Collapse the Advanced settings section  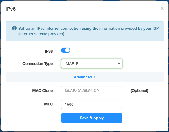[85, 77]
